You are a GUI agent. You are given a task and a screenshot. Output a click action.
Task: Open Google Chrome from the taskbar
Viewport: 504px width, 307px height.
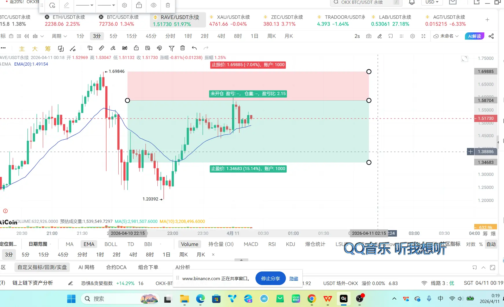click(x=312, y=299)
